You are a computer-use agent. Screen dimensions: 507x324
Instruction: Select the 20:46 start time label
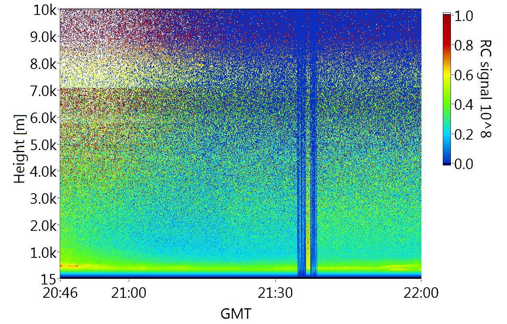(60, 293)
